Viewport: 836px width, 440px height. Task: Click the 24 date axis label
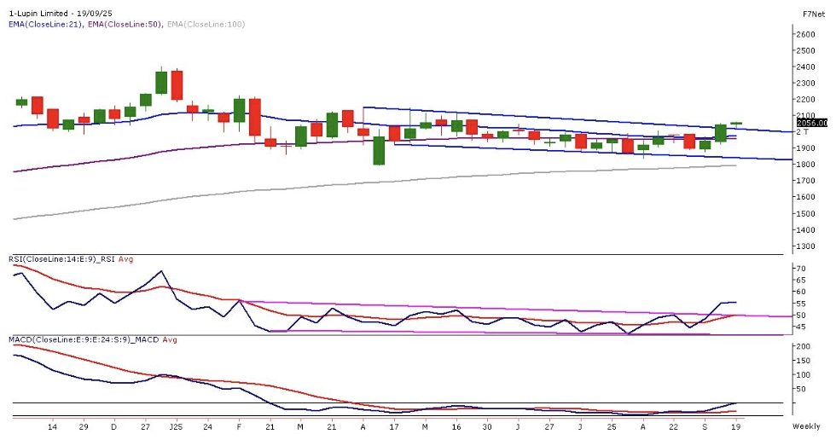[207, 427]
